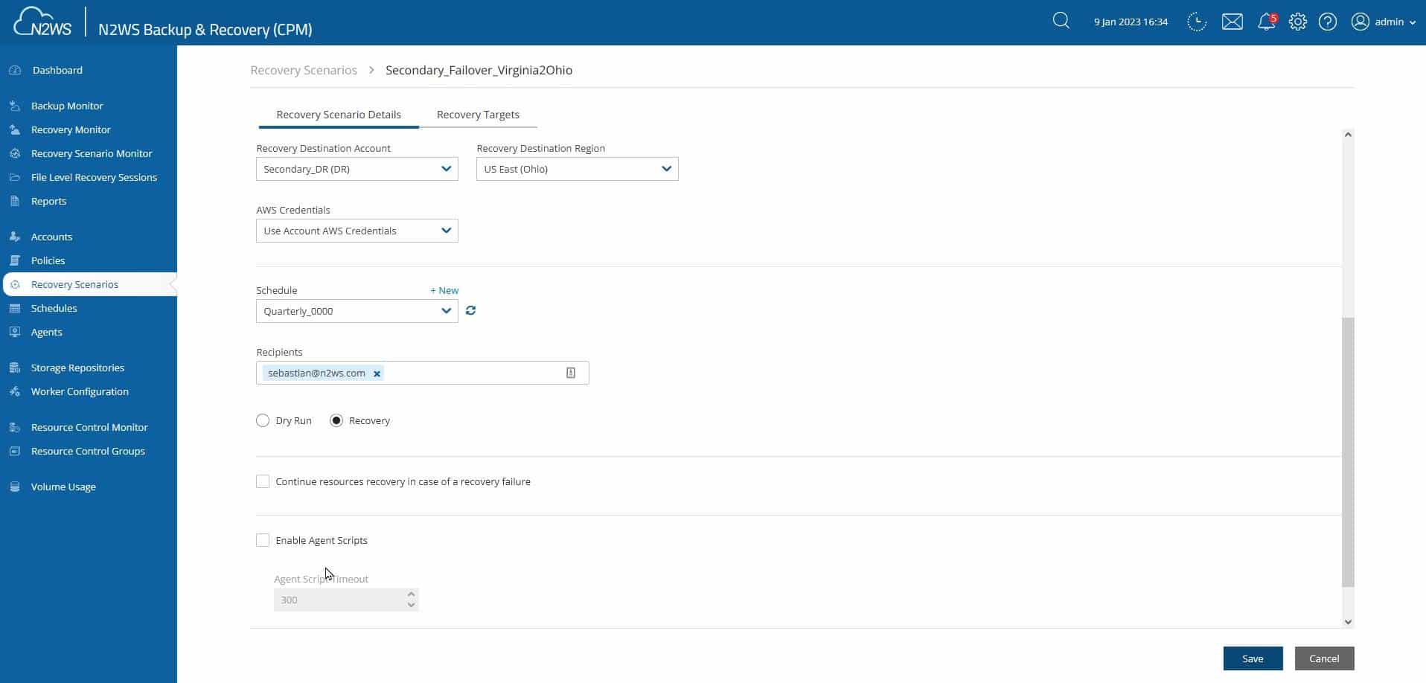Navigate to Storage Repositories in the sidebar
This screenshot has height=683, width=1426.
77,368
